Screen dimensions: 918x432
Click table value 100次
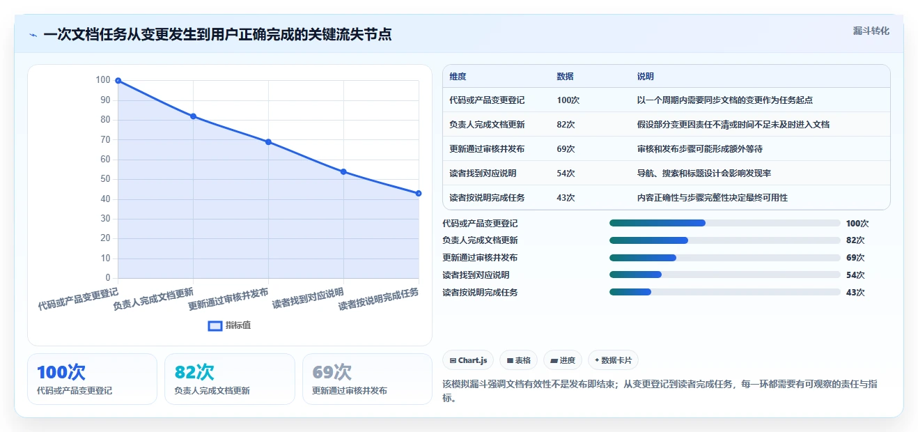568,100
